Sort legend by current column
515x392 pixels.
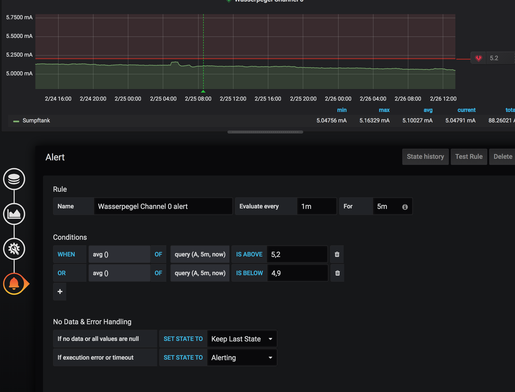[x=466, y=110]
